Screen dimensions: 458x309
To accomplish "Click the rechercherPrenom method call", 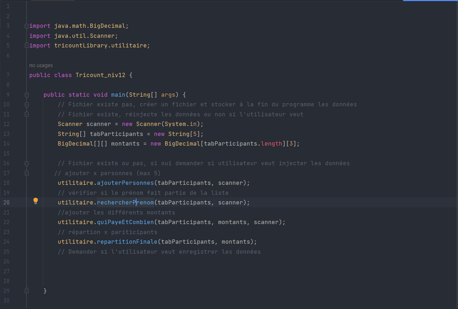I will (x=125, y=203).
